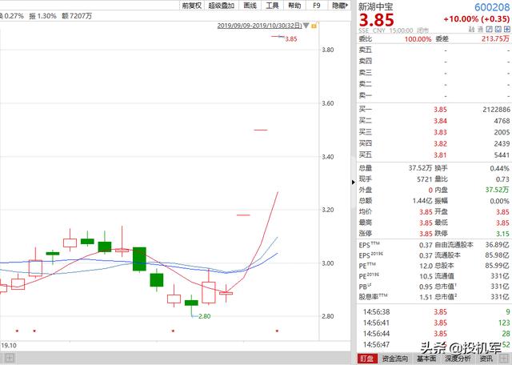Click the 委差 value 213.75万
Viewport: 512px width, 365px height.
(x=495, y=38)
